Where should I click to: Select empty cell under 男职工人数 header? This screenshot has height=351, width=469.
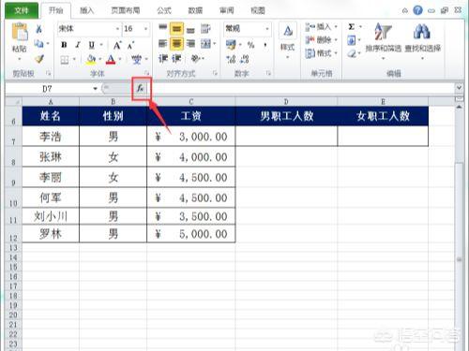[x=286, y=136]
